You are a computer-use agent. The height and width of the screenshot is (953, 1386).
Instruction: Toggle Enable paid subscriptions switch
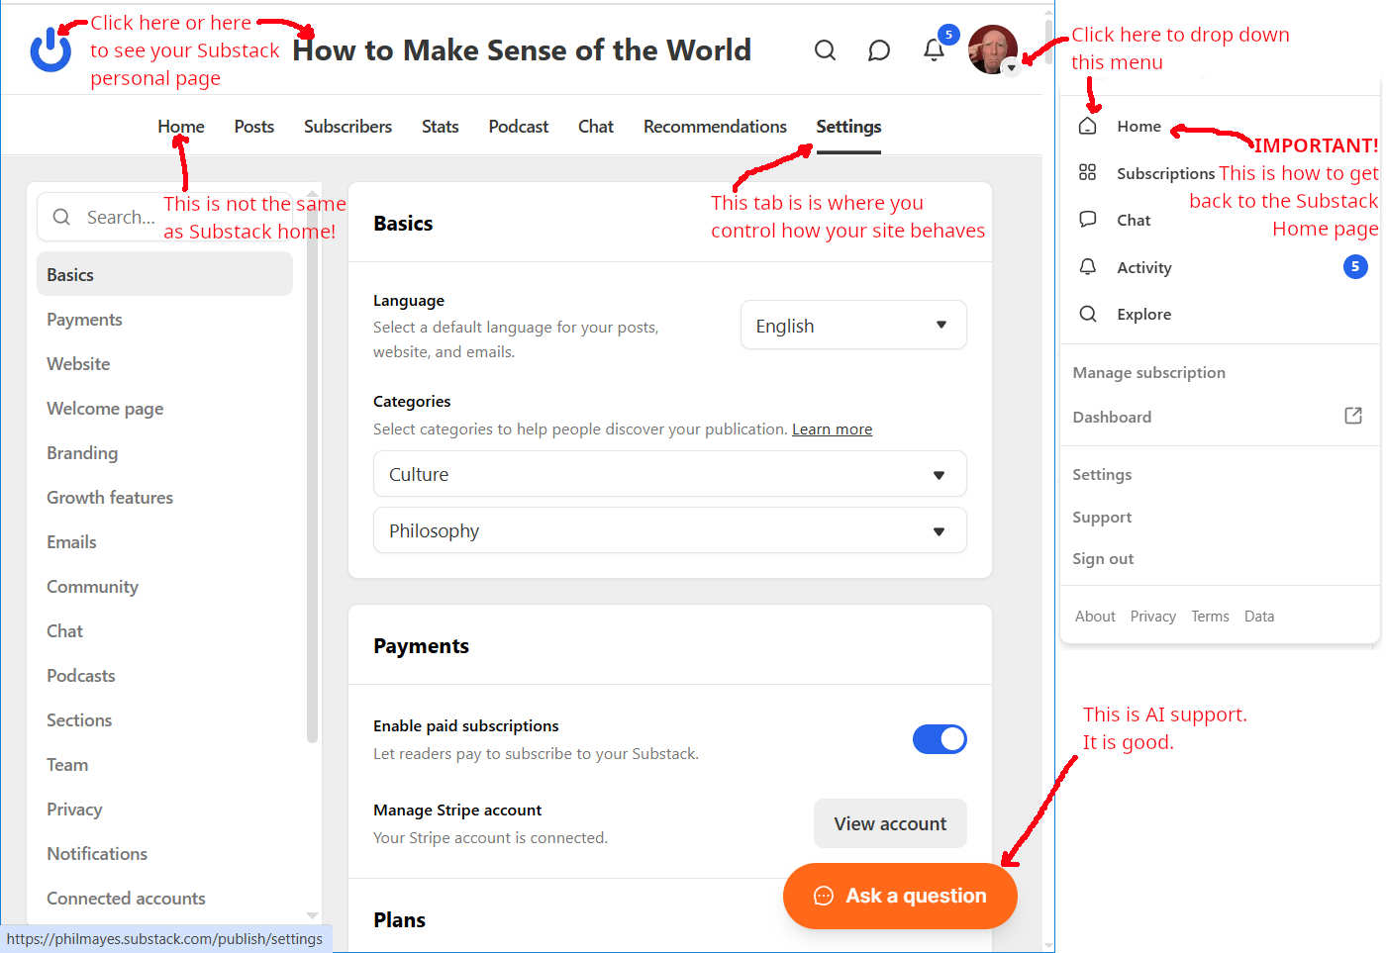pos(939,739)
